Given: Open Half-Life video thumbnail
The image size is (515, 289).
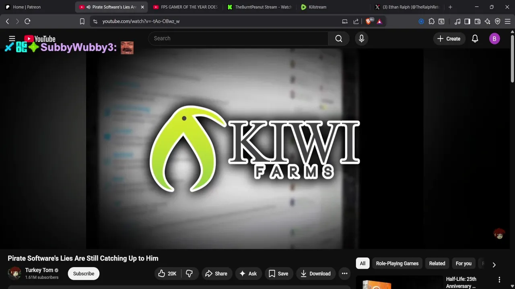Looking at the screenshot, I should point(399,283).
